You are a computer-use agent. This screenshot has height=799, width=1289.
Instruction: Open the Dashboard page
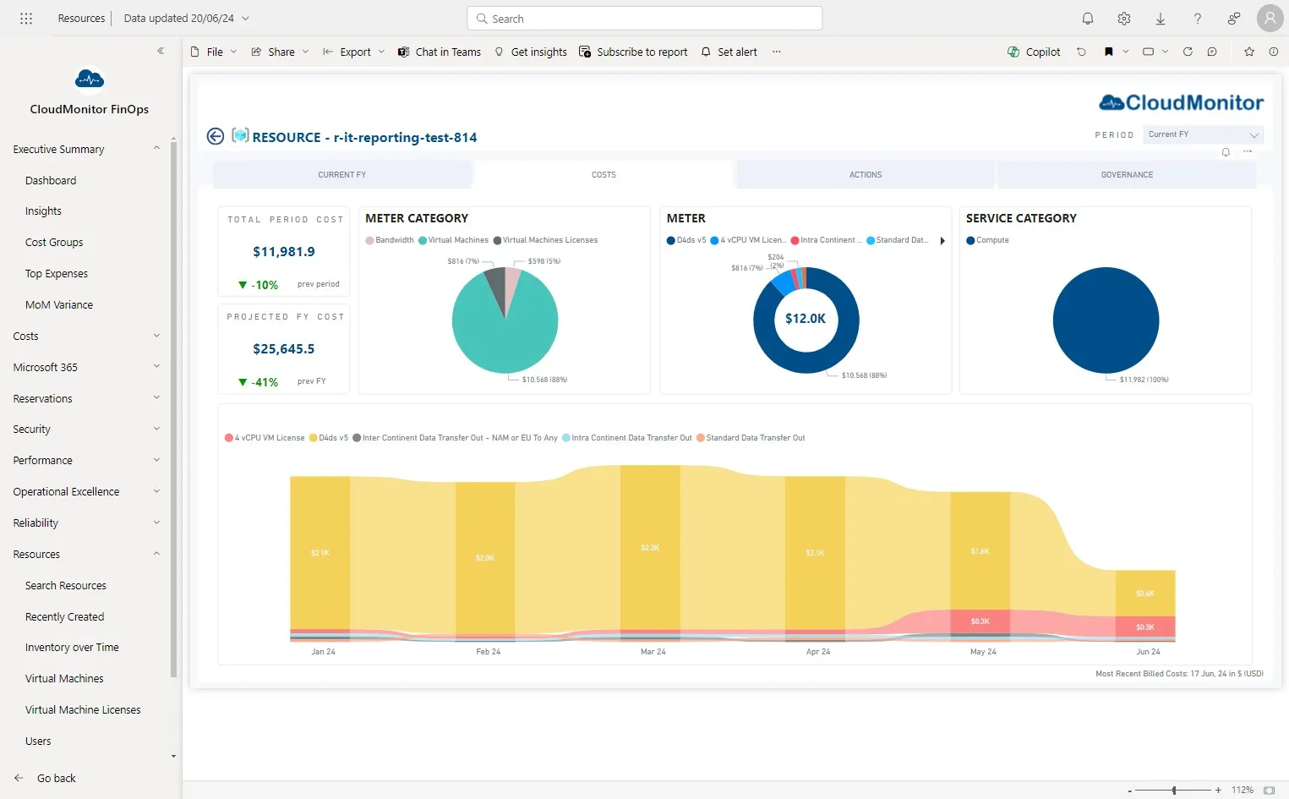pos(51,180)
